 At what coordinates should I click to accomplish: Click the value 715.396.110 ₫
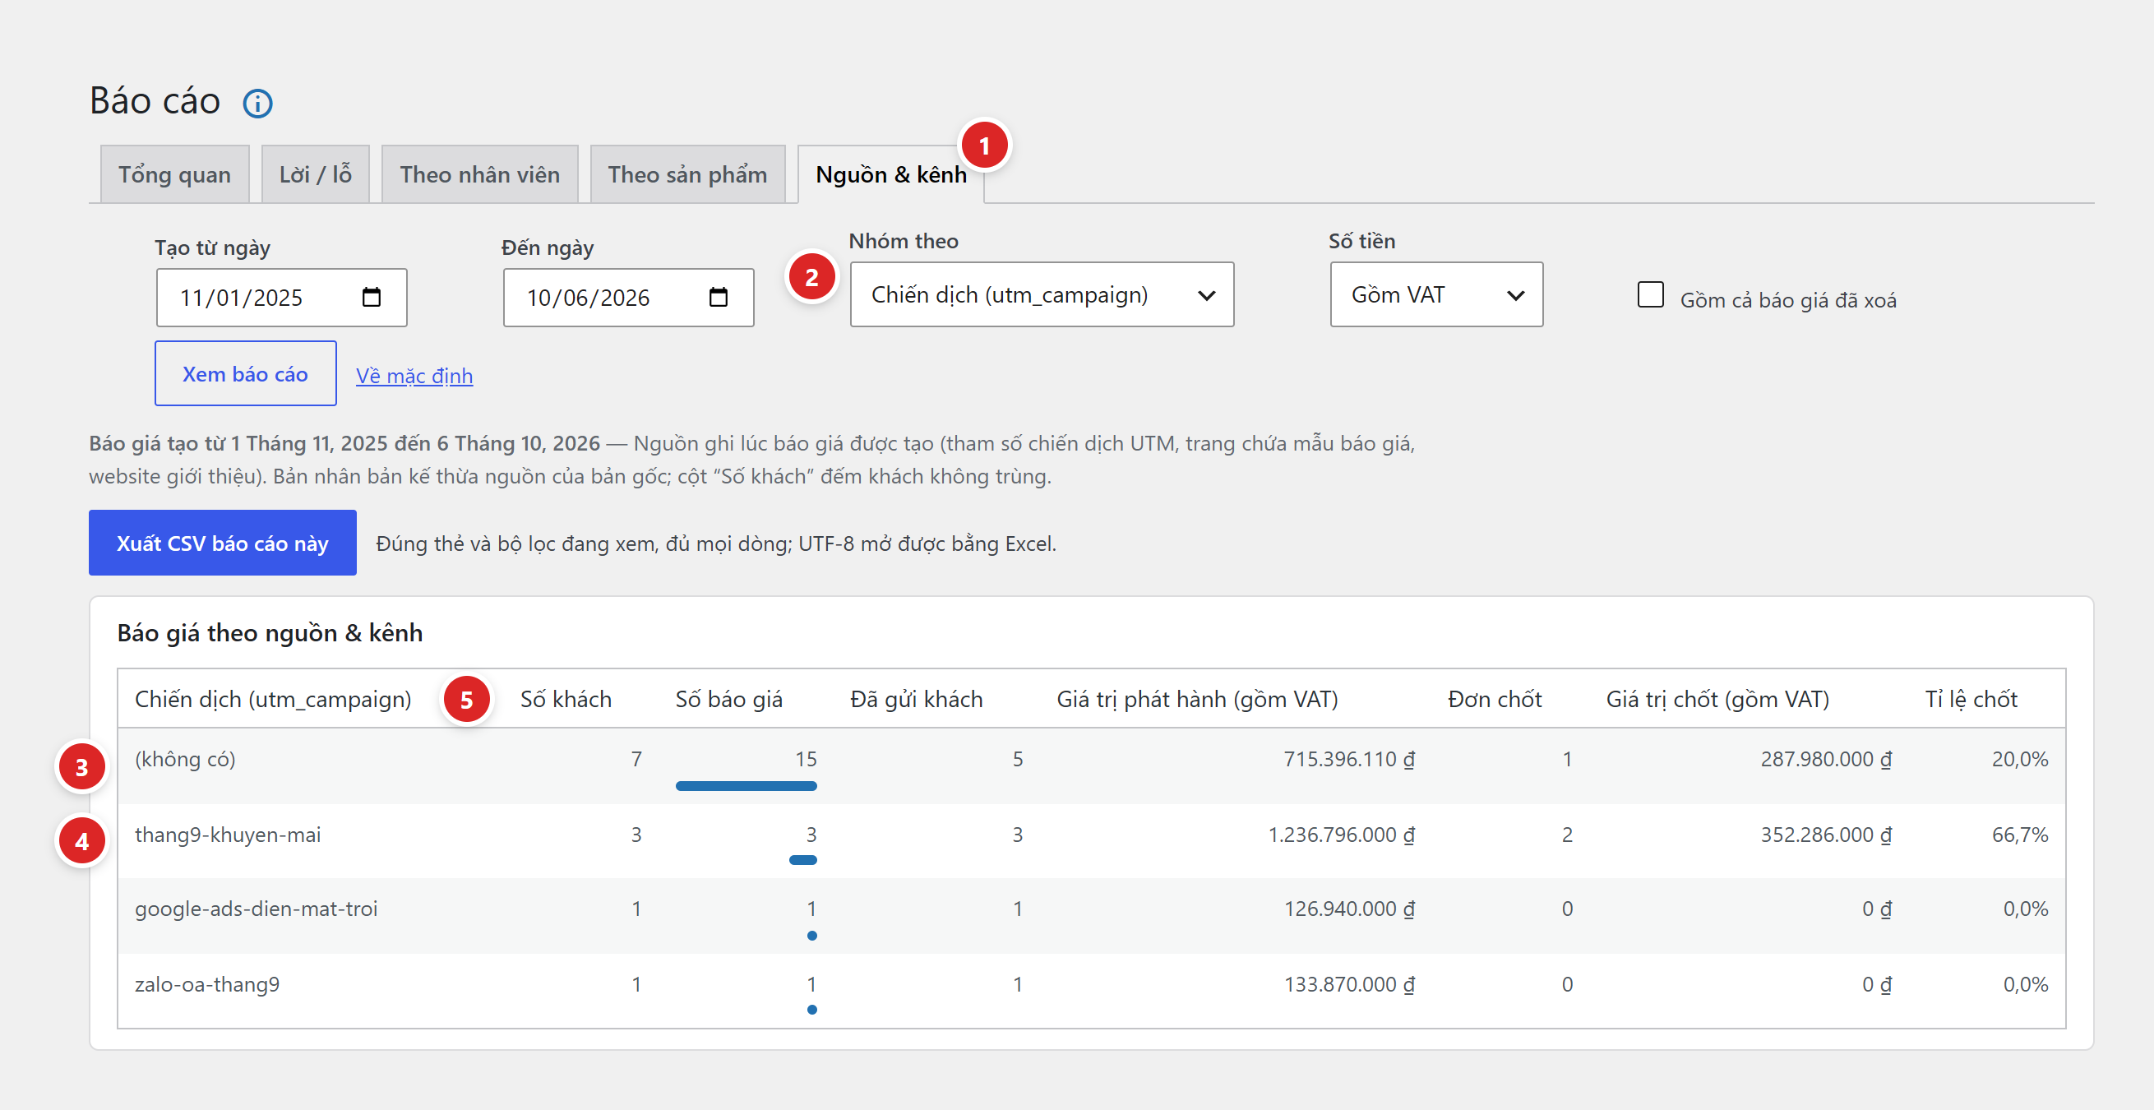[x=1349, y=759]
